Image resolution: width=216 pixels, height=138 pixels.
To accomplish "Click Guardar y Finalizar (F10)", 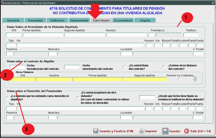I will (x=116, y=131).
